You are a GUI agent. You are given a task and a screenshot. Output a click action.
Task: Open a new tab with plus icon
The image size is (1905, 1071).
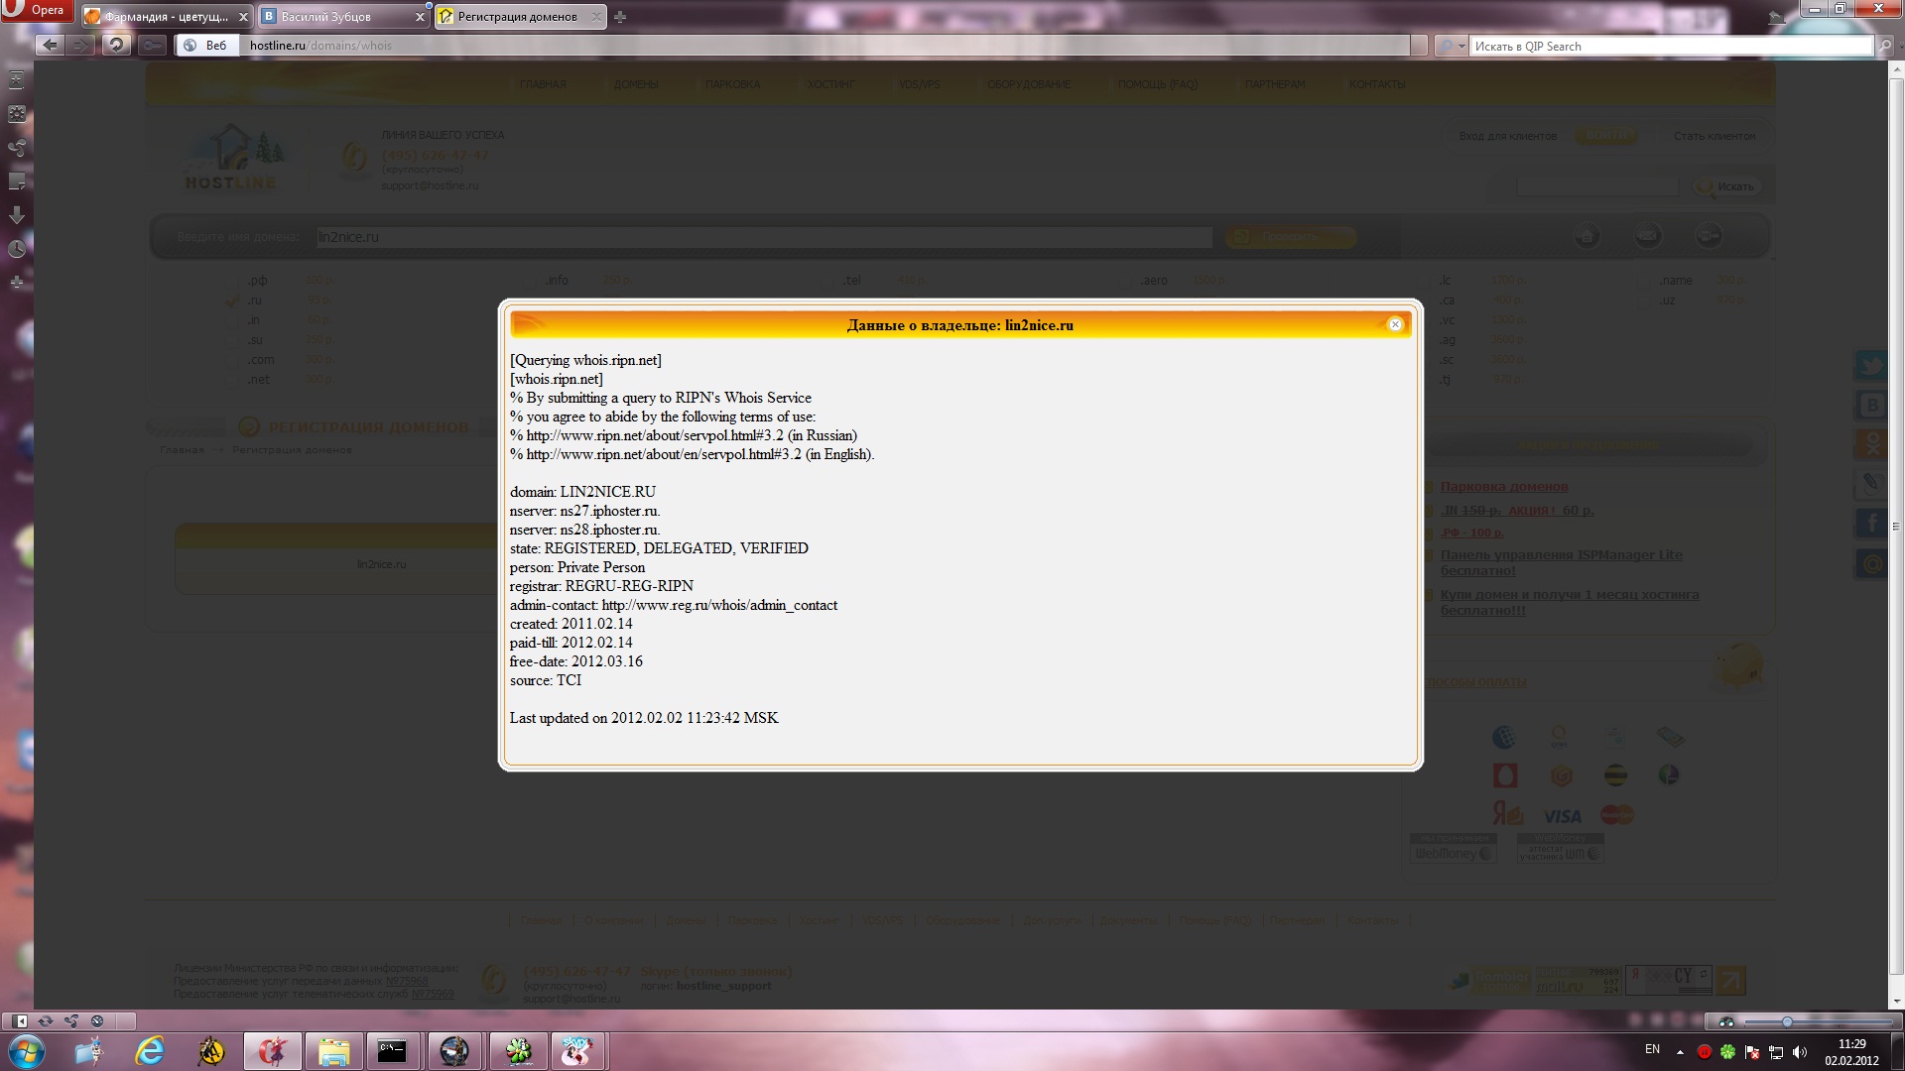click(620, 17)
